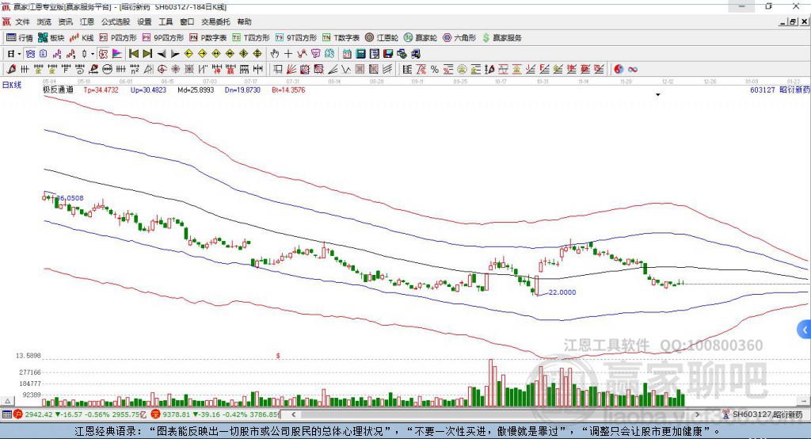The image size is (811, 439).
Task: Click the 极反通道 indicator name
Action: click(x=58, y=90)
